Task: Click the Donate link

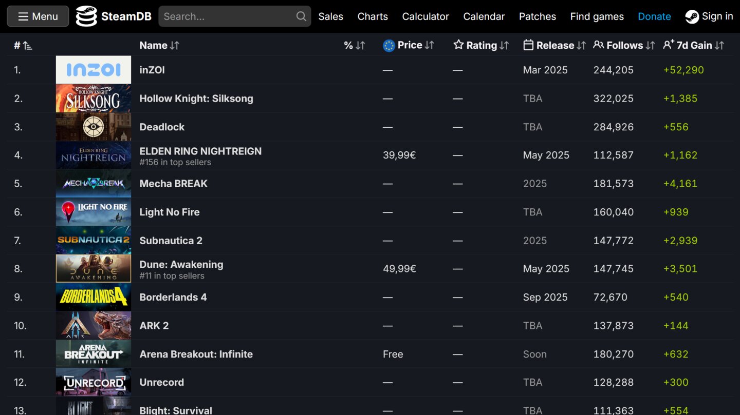Action: tap(654, 16)
